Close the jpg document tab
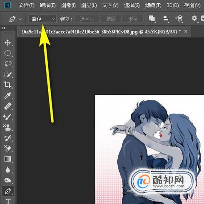The height and width of the screenshot is (204, 204). pos(186,32)
